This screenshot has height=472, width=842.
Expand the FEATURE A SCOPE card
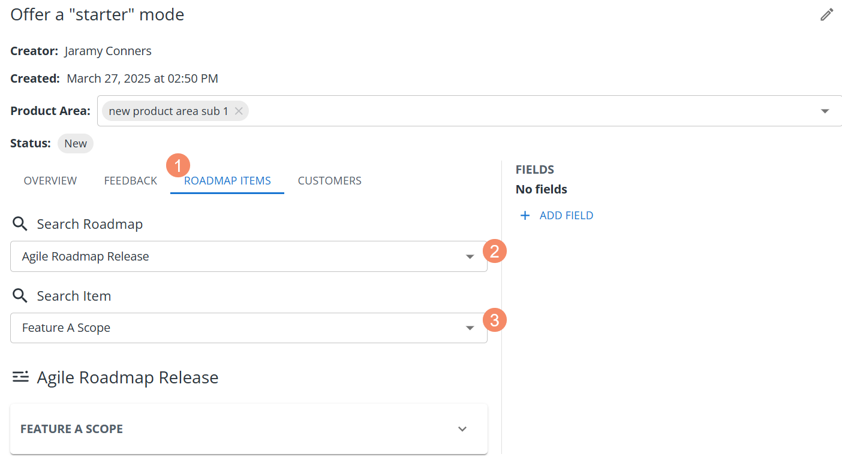tap(462, 429)
